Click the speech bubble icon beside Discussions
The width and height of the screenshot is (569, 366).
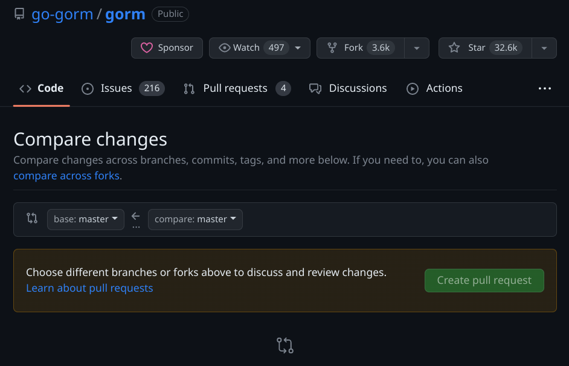click(315, 88)
